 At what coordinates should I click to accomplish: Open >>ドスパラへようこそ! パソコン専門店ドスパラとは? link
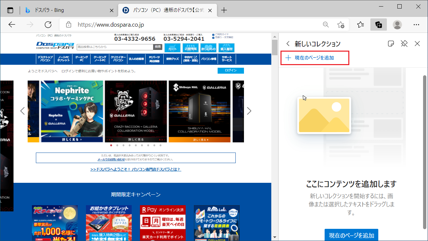(136, 169)
